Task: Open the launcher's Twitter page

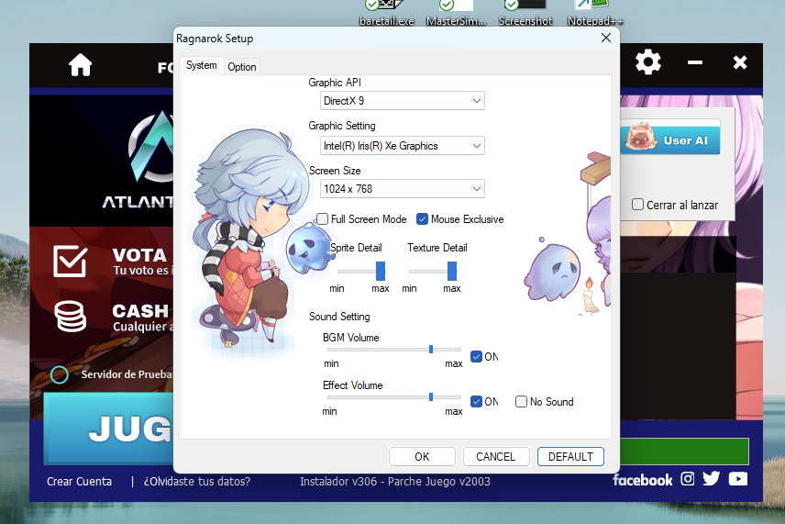Action: pyautogui.click(x=711, y=478)
